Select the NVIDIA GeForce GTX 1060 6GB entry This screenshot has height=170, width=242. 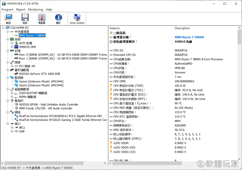(39, 74)
